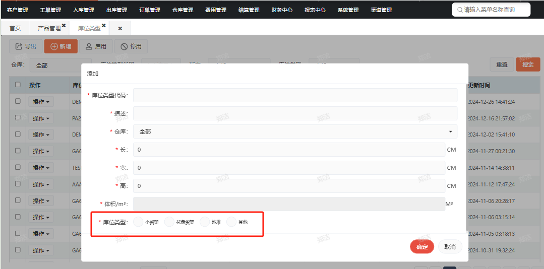
Task: Confirm the dialog with 确定 button
Action: coord(422,247)
